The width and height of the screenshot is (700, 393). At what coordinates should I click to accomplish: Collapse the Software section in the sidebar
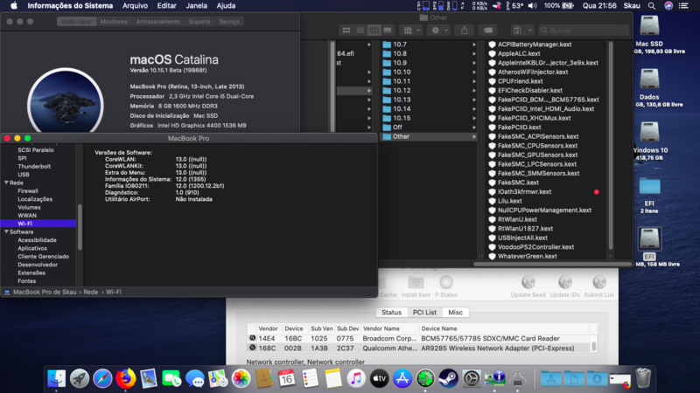(6, 231)
